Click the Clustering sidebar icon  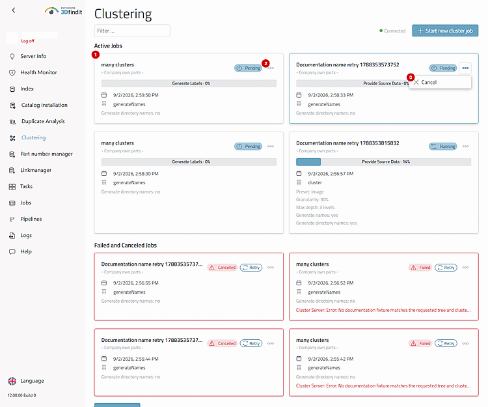pyautogui.click(x=12, y=138)
